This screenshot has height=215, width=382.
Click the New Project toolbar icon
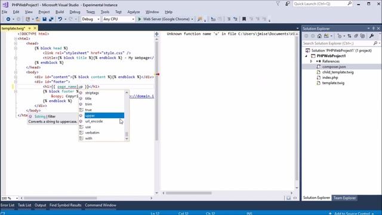(27, 19)
